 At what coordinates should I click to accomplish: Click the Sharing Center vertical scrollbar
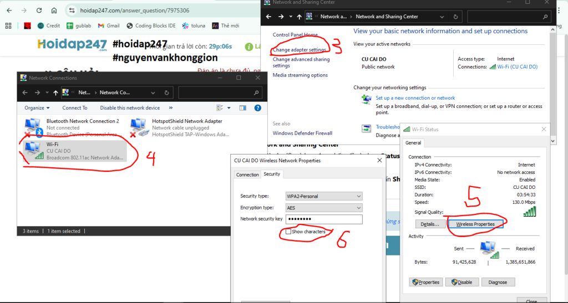pos(552,85)
